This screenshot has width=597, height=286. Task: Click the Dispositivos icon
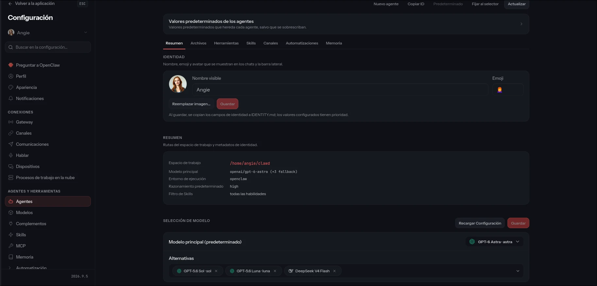(x=11, y=166)
